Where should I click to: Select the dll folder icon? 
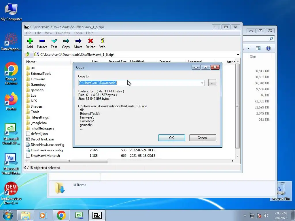tap(28, 68)
